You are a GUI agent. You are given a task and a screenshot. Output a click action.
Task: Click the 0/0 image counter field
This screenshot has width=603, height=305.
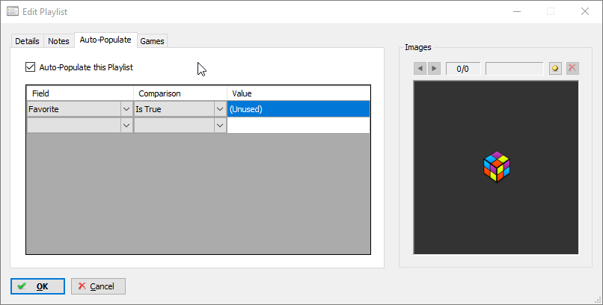pyautogui.click(x=462, y=68)
